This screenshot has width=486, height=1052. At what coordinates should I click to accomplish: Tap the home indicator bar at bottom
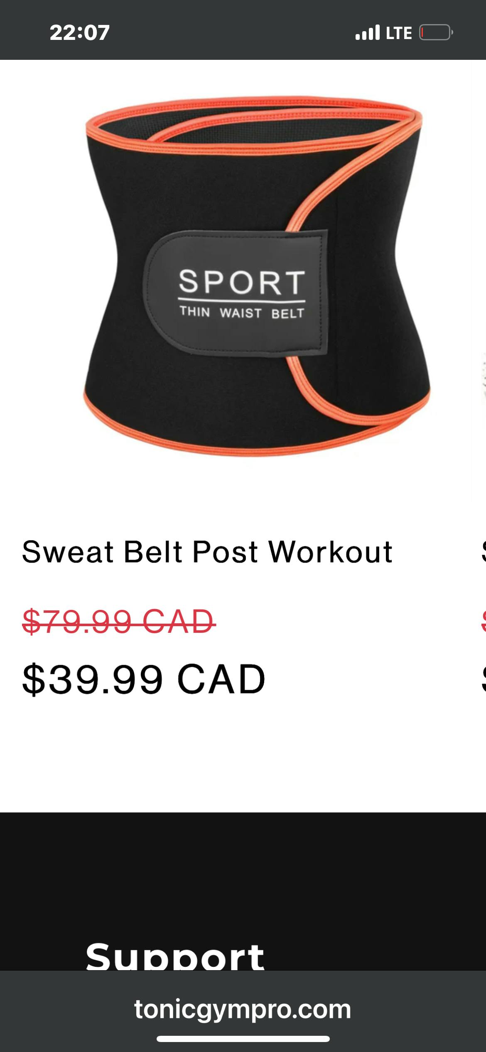243,1039
